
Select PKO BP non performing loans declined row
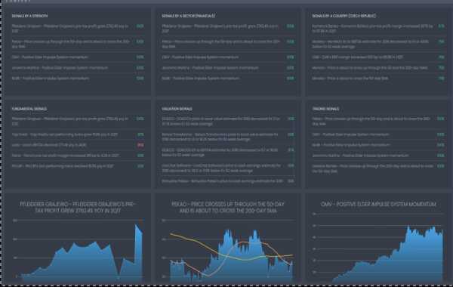[x=78, y=166]
